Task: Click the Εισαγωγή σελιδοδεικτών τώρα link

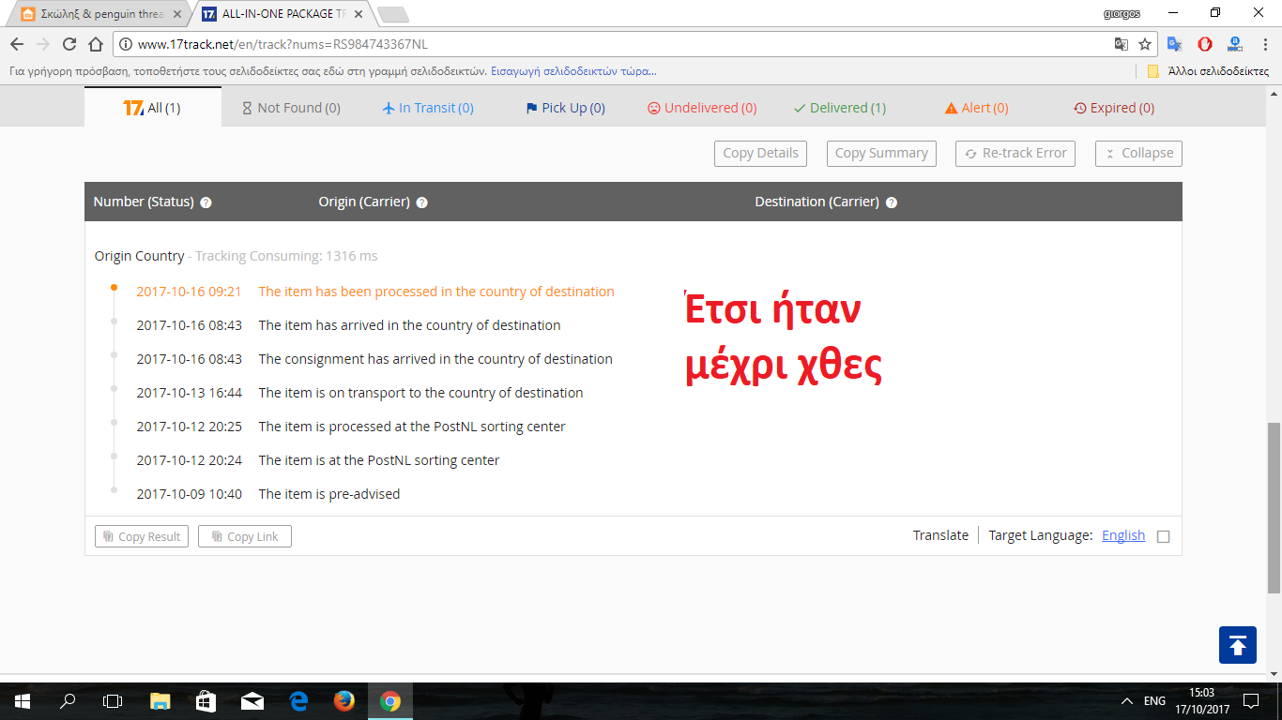Action: point(573,71)
